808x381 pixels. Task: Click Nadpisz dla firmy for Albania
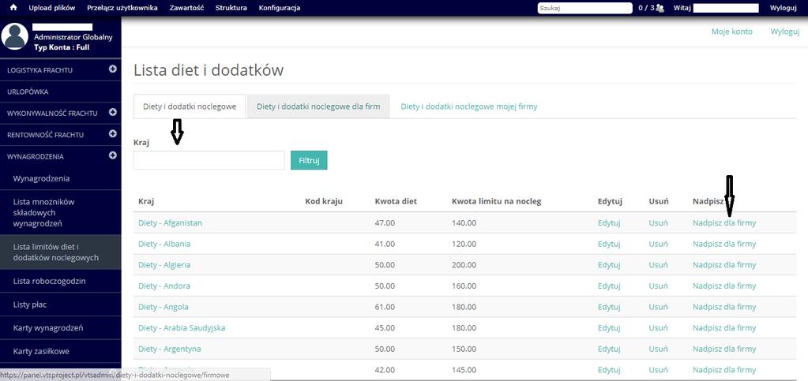(724, 244)
